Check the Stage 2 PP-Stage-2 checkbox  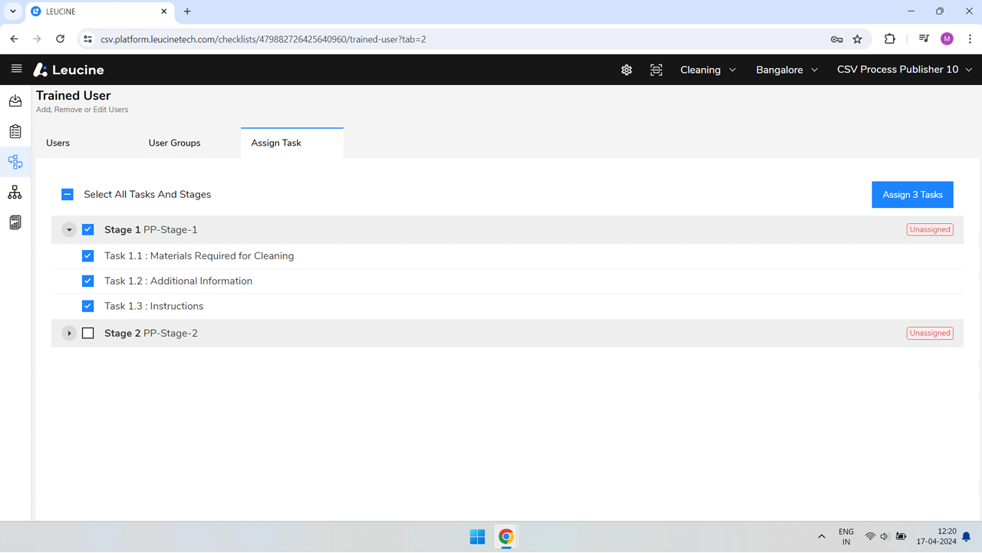point(88,333)
